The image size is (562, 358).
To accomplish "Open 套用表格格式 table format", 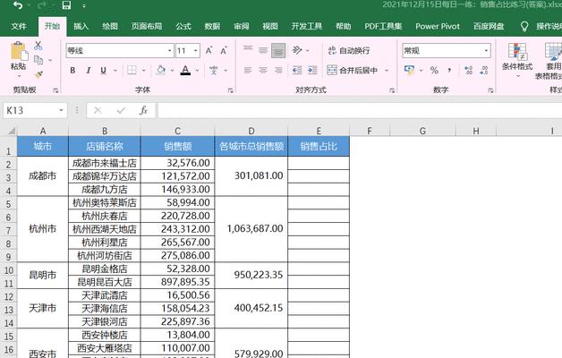I will click(549, 60).
